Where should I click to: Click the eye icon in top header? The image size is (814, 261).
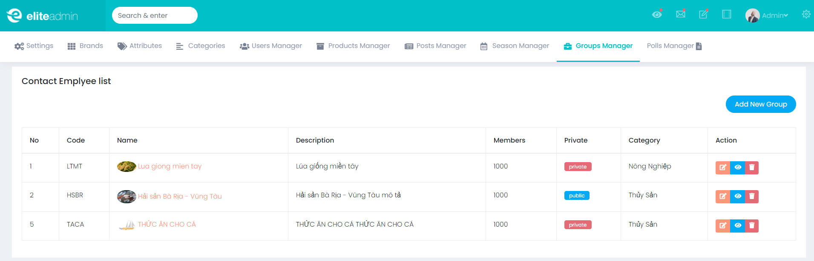(x=657, y=15)
